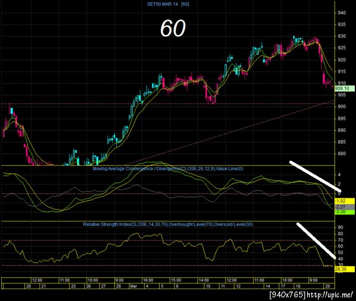Click the 930 price axis label
Screen dimensions: 356x301
[342, 36]
